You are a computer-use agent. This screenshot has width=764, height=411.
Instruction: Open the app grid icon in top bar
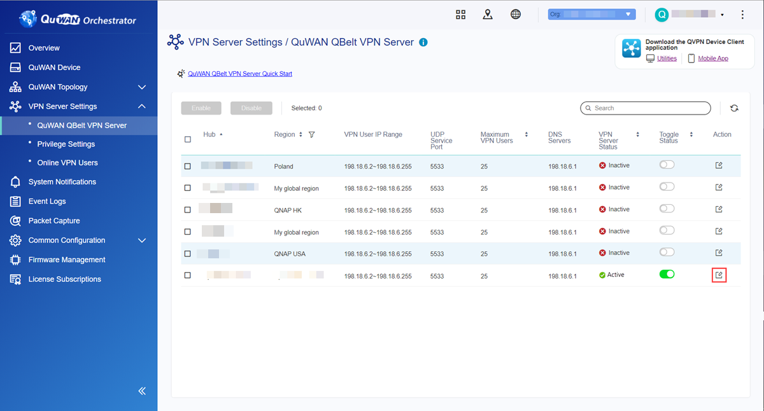(x=461, y=15)
